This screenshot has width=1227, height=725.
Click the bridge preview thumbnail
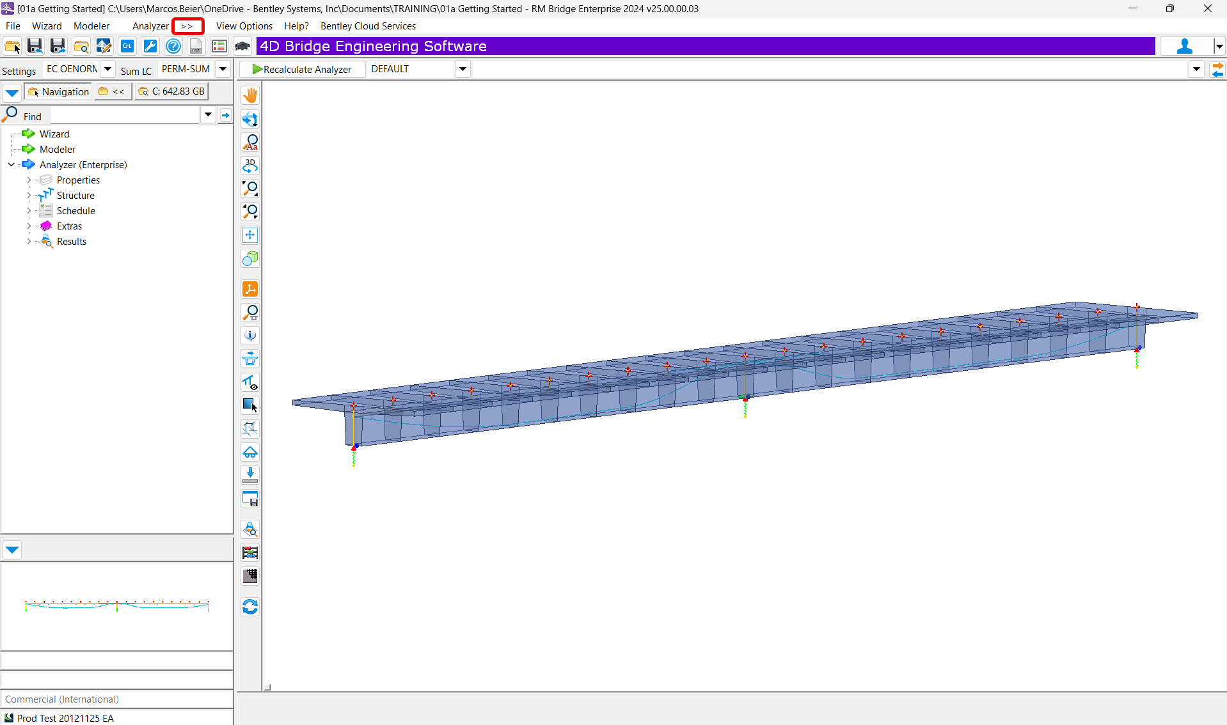point(117,605)
